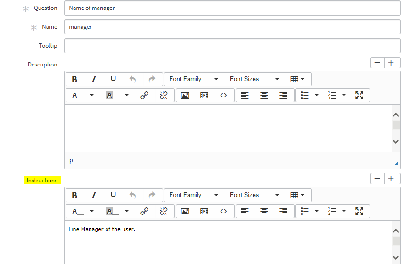Screen dimensions: 418x264
Task: Toggle underline in Description editor
Action: coord(113,79)
